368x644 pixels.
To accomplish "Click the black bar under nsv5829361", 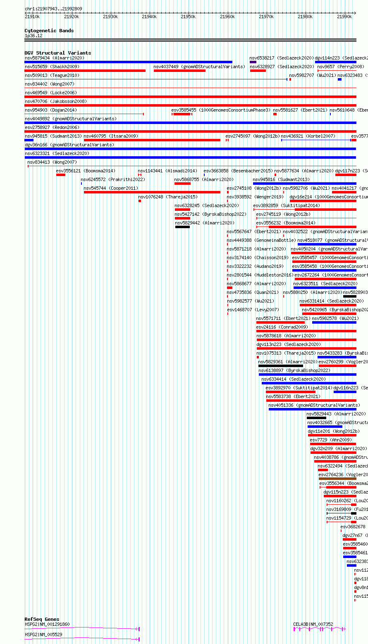I will 281,366.
